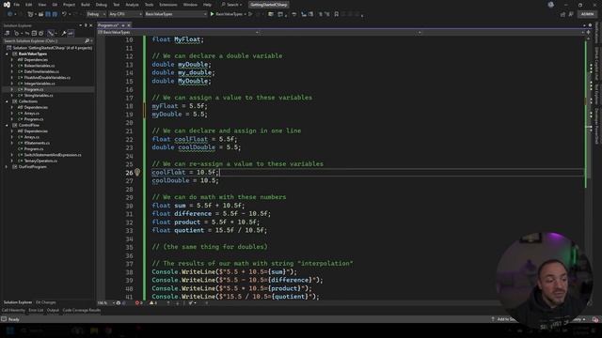602x338 pixels.
Task: Open the editor zoom percentage dropdown
Action: [106, 303]
